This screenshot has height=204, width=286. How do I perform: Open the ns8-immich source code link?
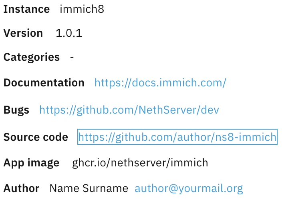coord(177,137)
